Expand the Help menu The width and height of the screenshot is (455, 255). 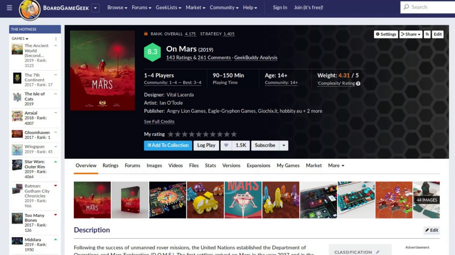250,7
